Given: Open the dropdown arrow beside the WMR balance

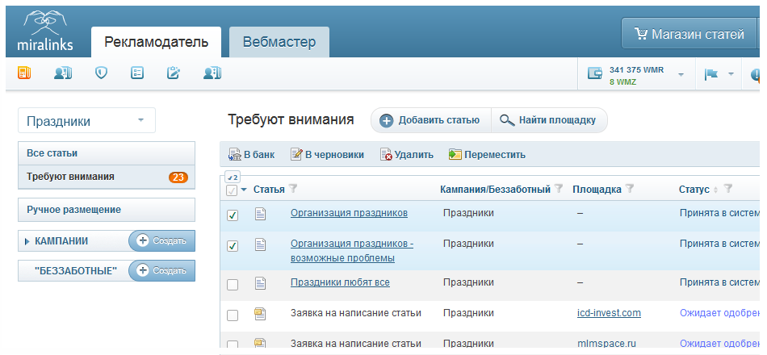Looking at the screenshot, I should coord(681,74).
